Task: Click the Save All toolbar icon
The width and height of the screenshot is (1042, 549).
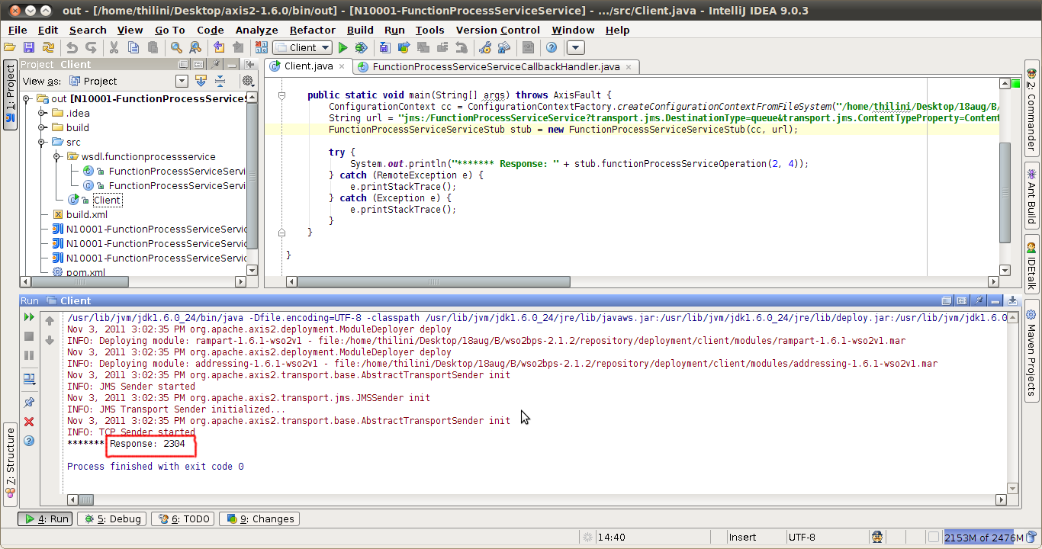Action: [x=29, y=47]
